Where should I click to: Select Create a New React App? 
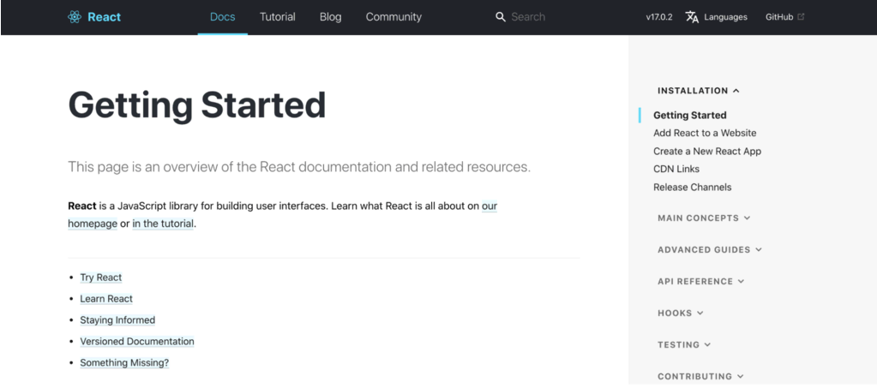[x=707, y=152]
